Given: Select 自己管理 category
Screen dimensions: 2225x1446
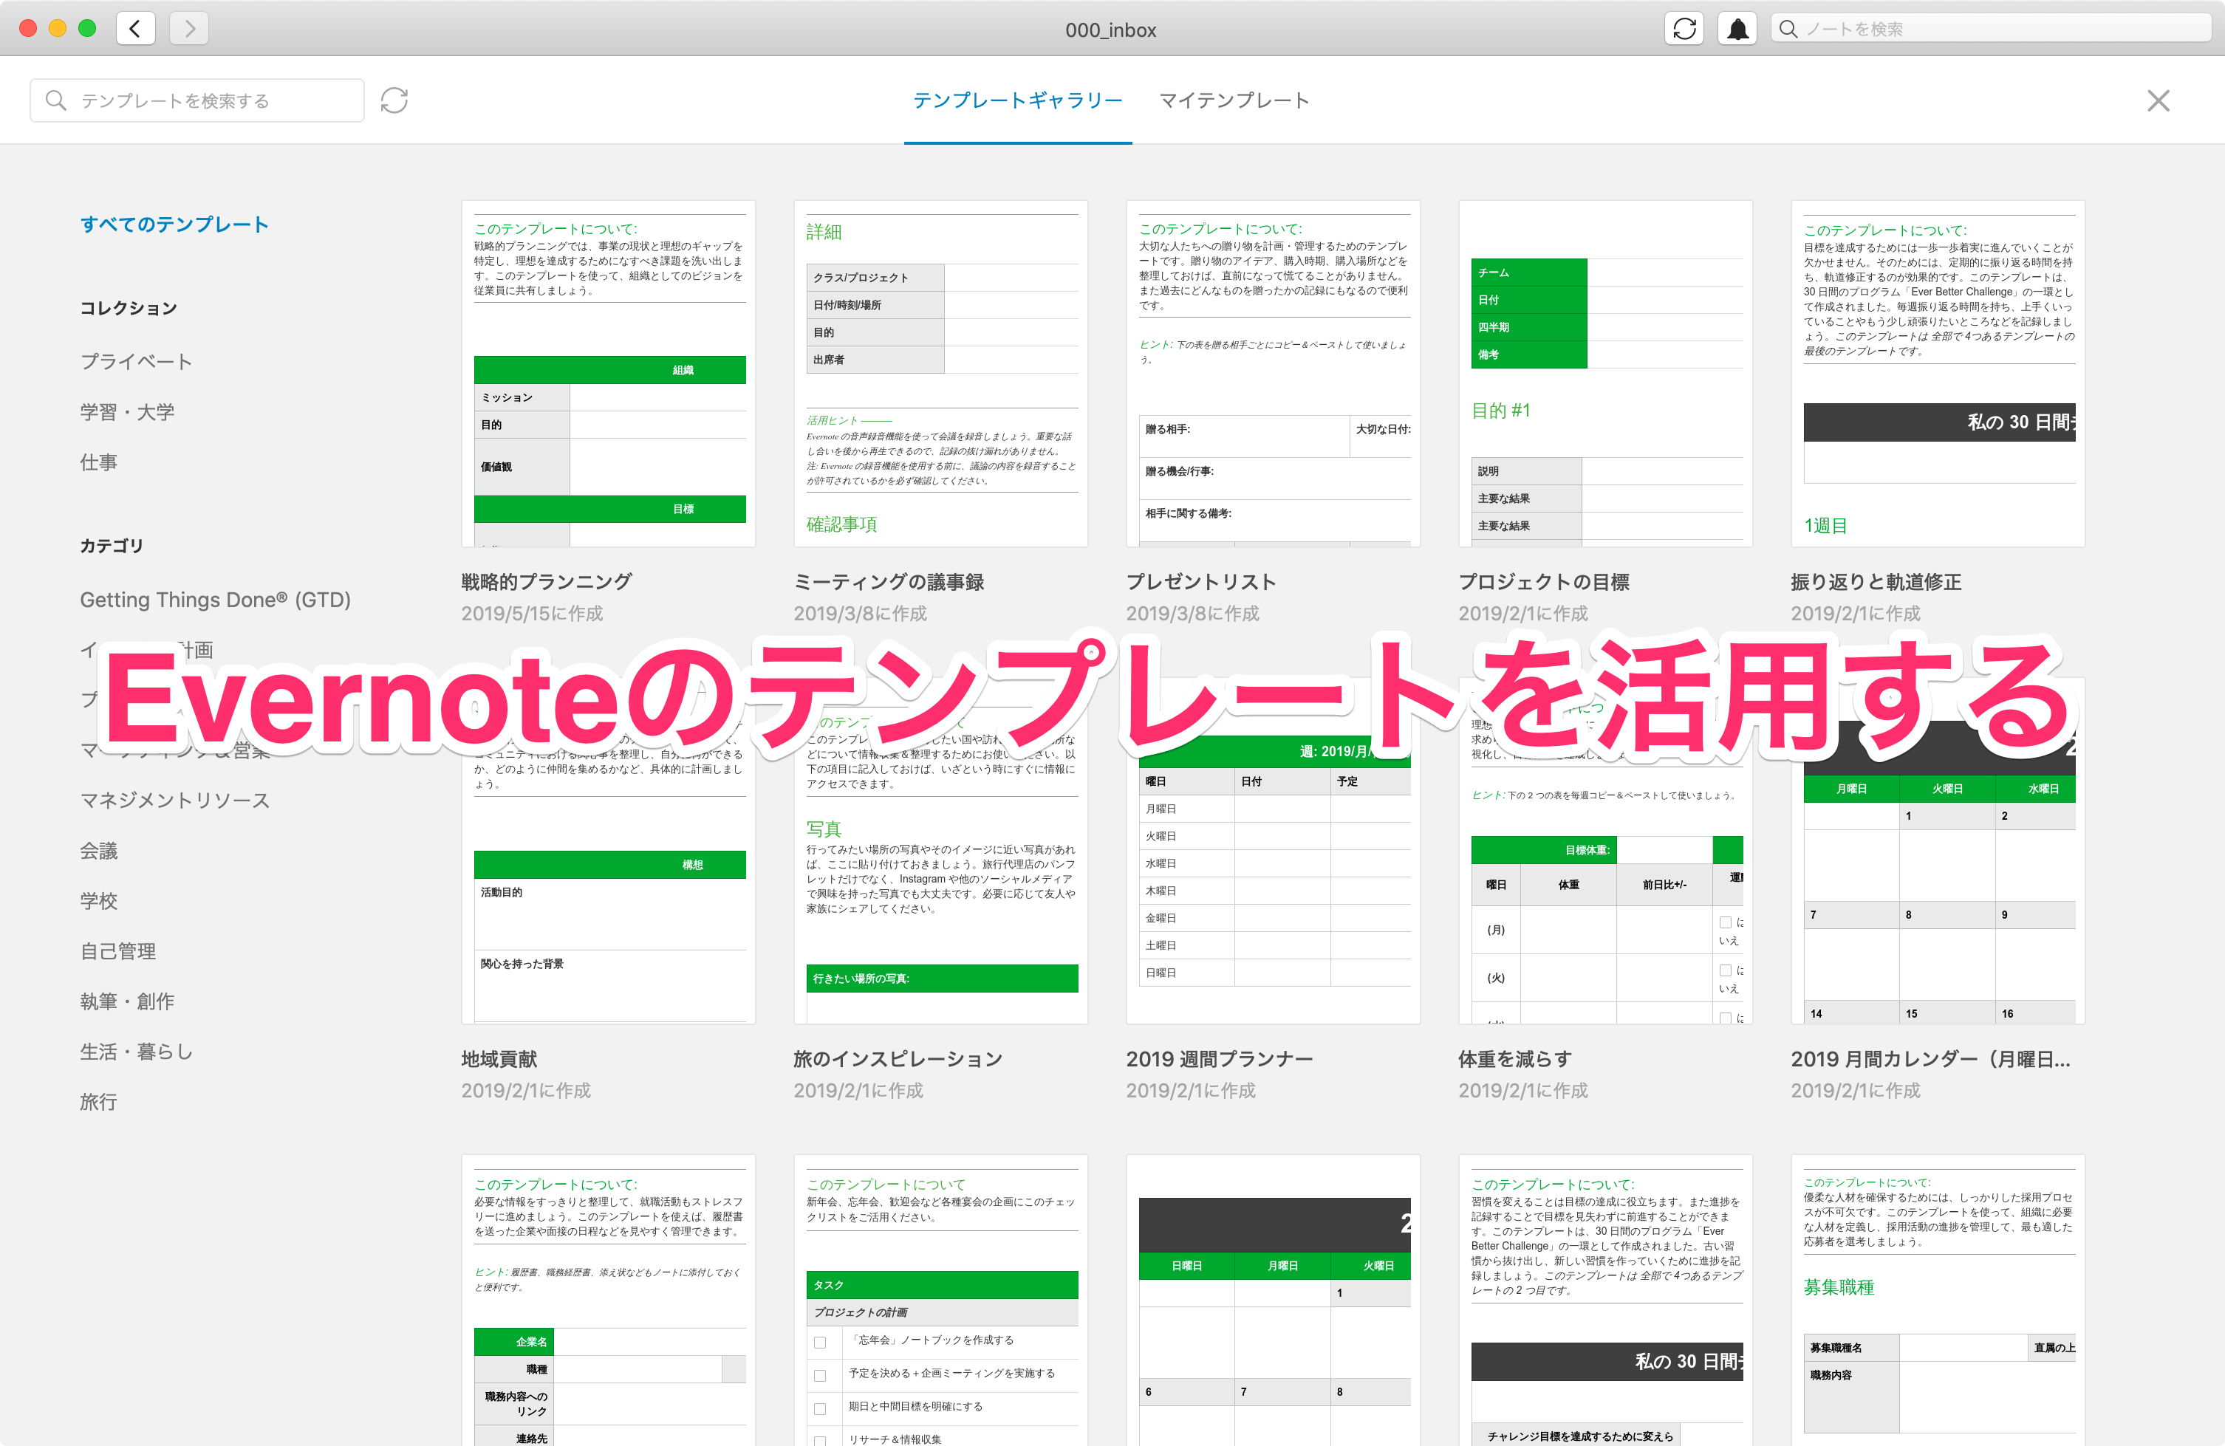Looking at the screenshot, I should [x=117, y=951].
